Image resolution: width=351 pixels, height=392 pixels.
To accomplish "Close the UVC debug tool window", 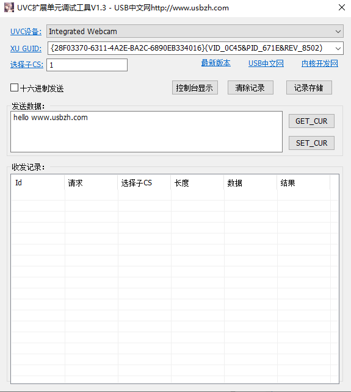I will pyautogui.click(x=342, y=7).
